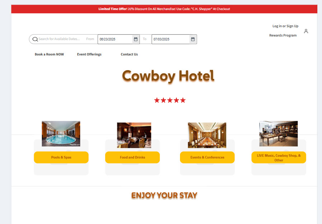Screen dimensions: 322x224
Task: Go to Contact Us page
Action: click(129, 54)
